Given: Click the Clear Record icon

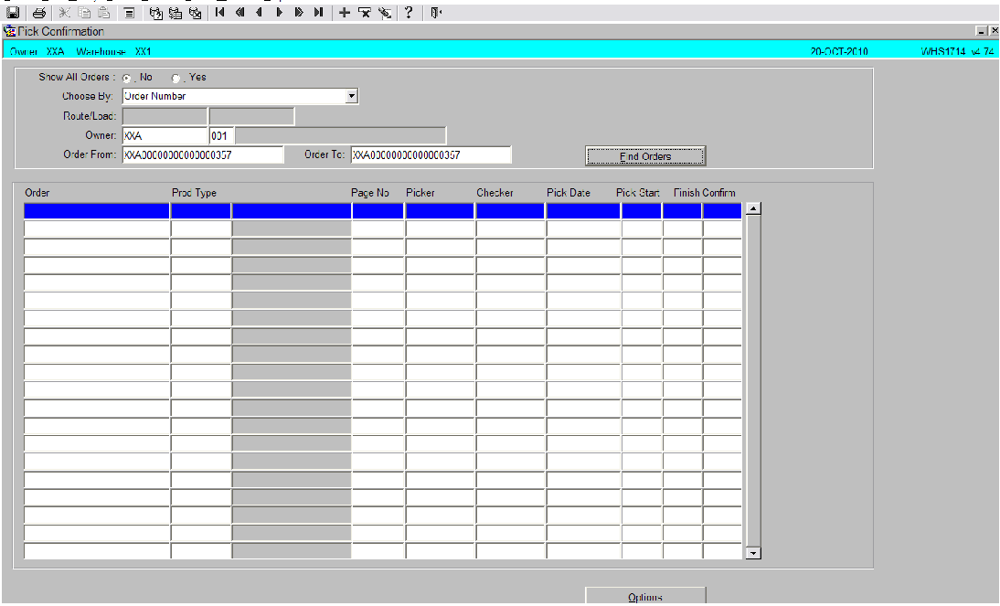Looking at the screenshot, I should point(385,13).
